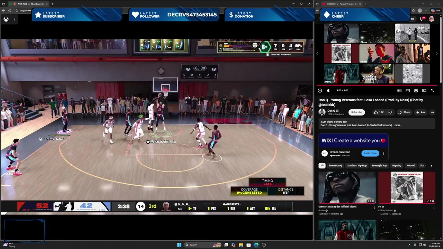Screen dimensions: 443x249
Task: Open YouTube account avatar menu
Action: [431, 19]
